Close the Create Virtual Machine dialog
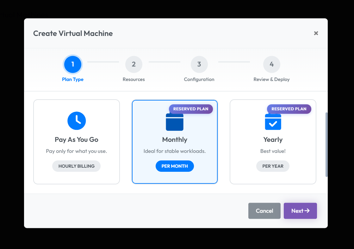 tap(316, 33)
